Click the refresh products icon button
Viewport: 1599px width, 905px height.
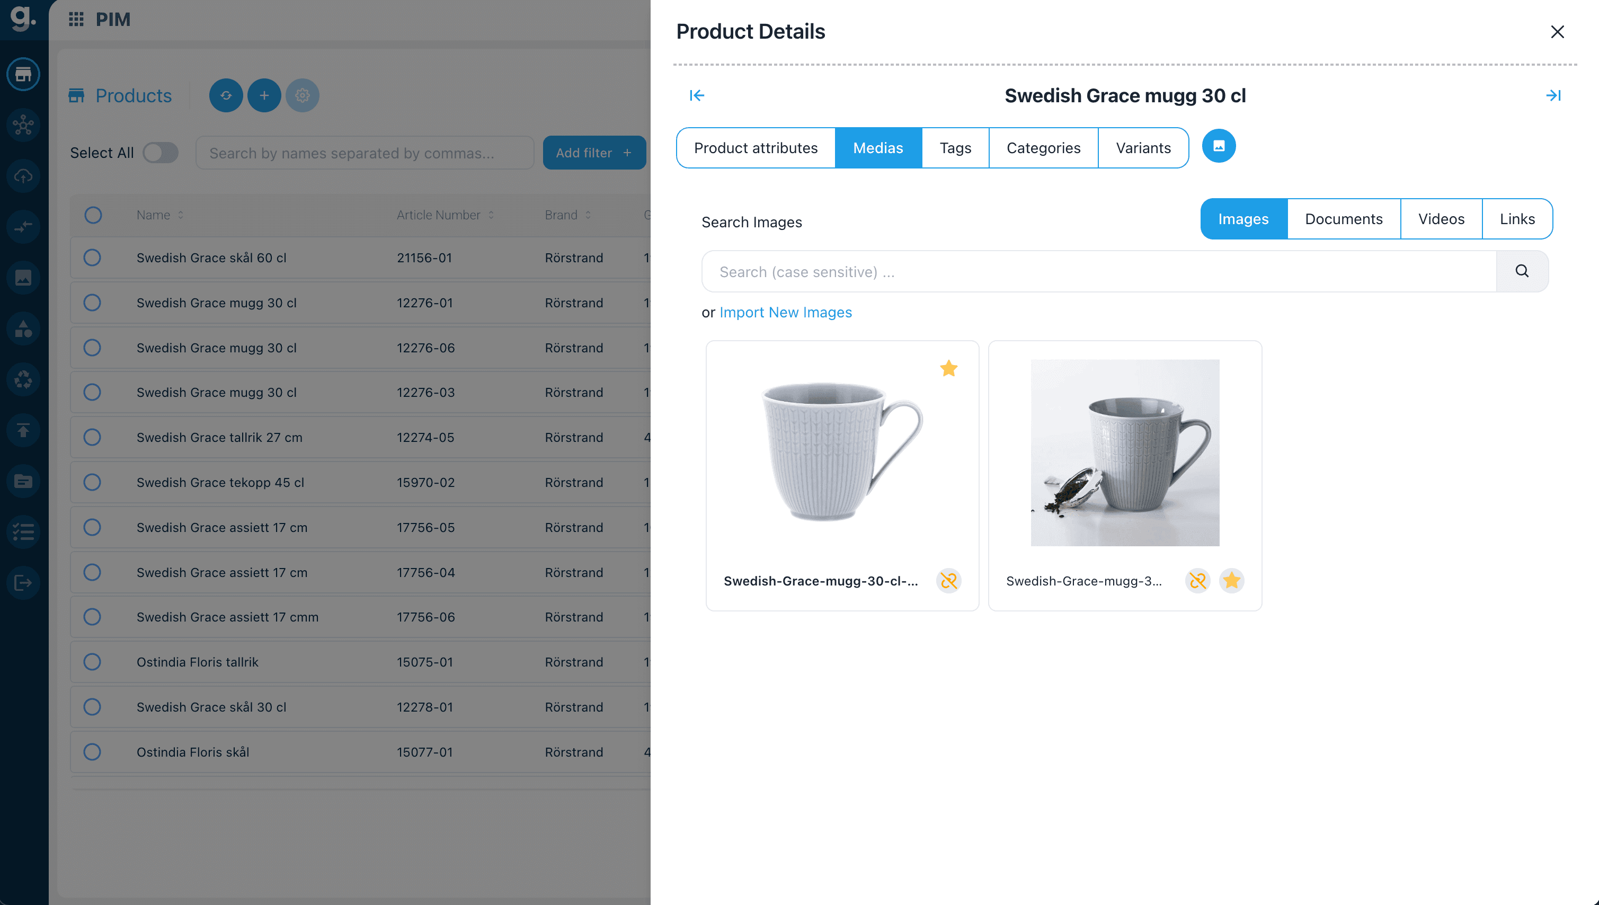coord(226,95)
